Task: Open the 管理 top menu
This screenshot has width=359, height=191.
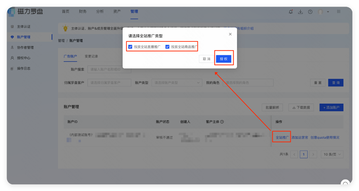Action: tap(134, 12)
